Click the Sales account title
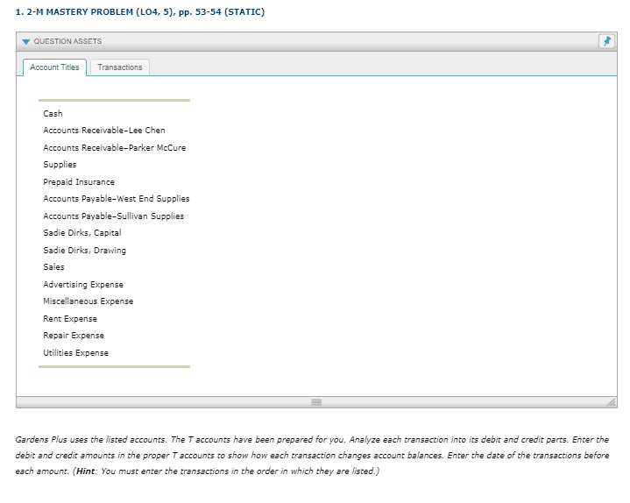 pyautogui.click(x=53, y=267)
